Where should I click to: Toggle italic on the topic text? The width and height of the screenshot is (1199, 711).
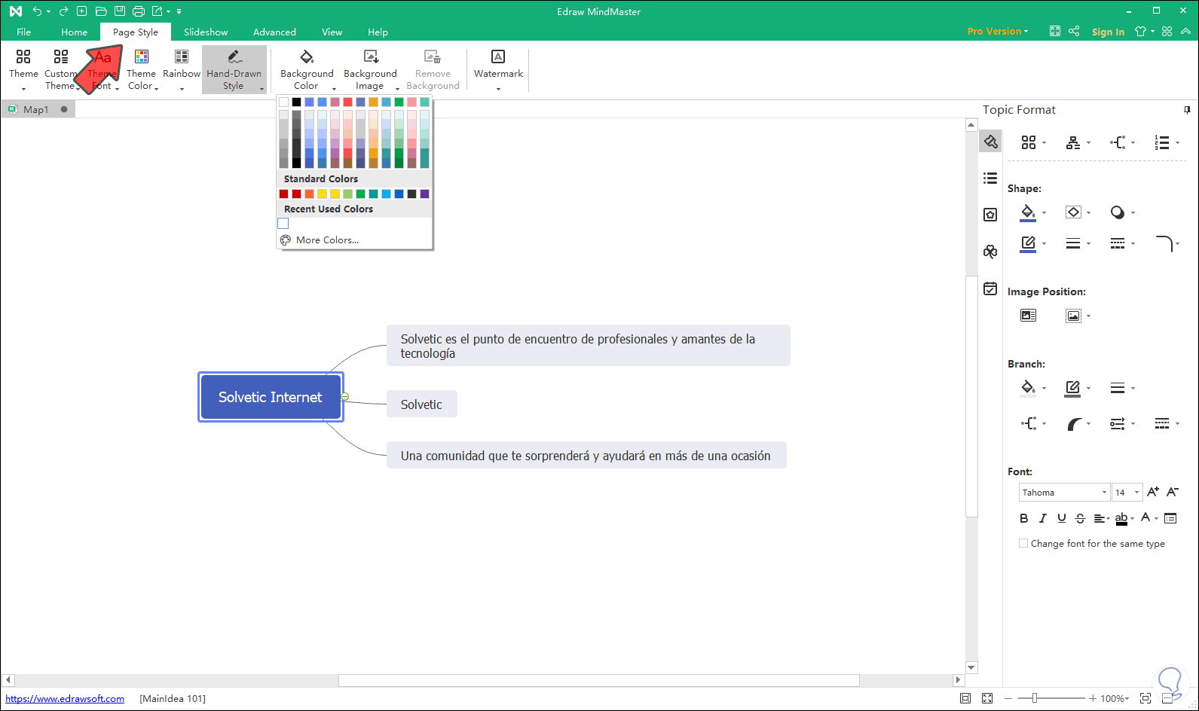pos(1042,518)
